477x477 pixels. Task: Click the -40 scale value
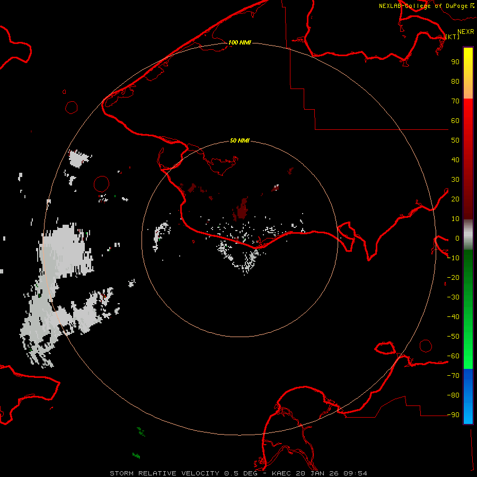pyautogui.click(x=453, y=317)
